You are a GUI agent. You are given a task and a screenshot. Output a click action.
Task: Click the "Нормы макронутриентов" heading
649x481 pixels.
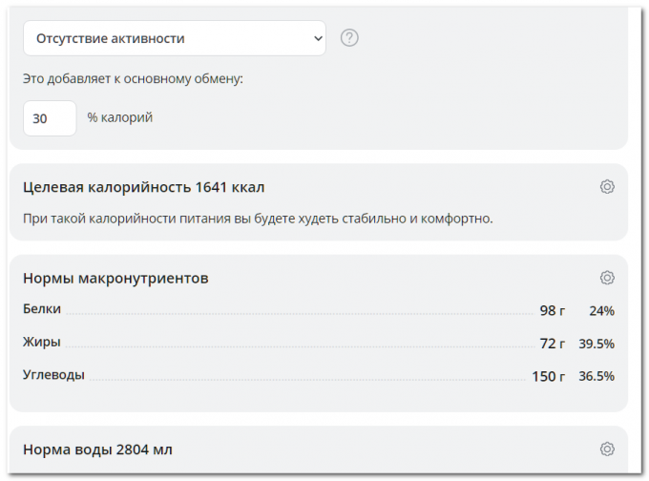pos(115,278)
